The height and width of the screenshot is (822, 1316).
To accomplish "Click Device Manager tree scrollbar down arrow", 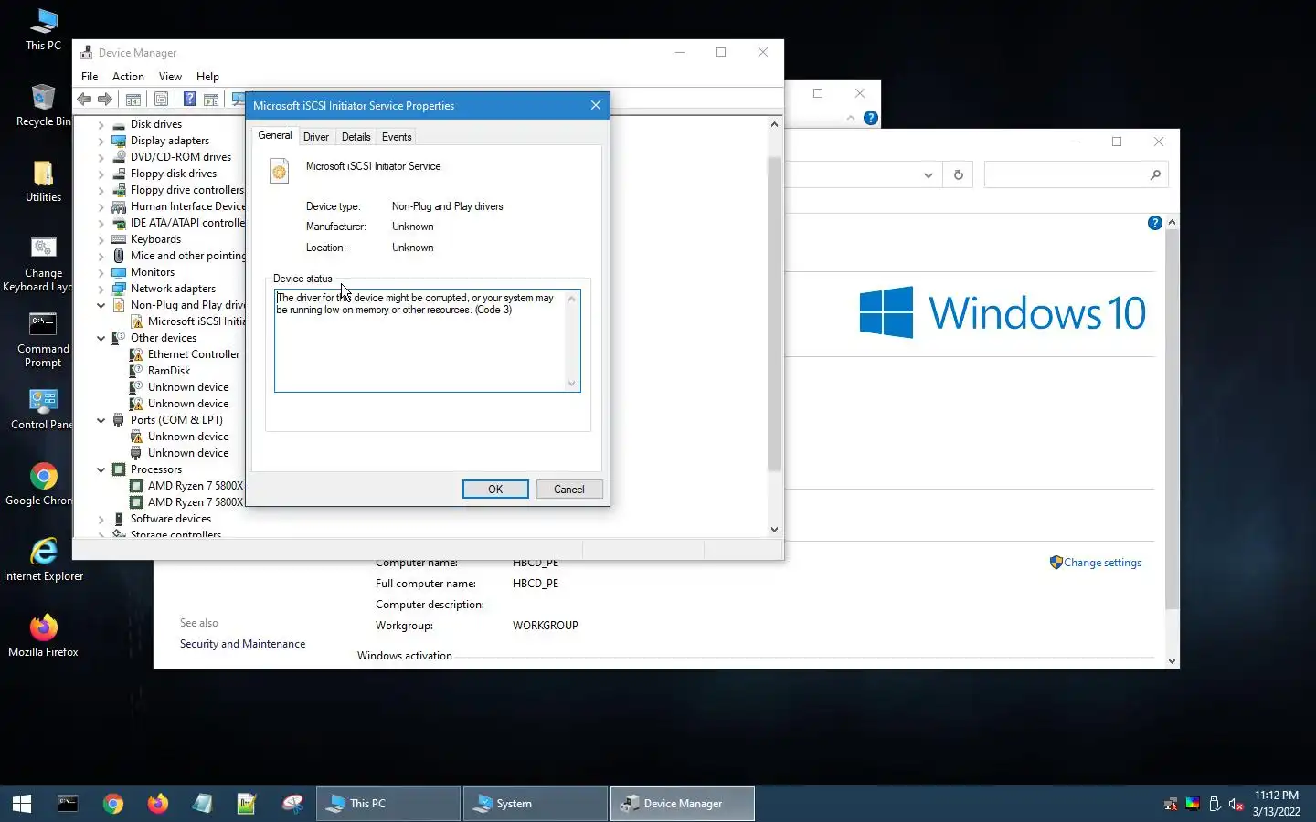I will point(774,529).
